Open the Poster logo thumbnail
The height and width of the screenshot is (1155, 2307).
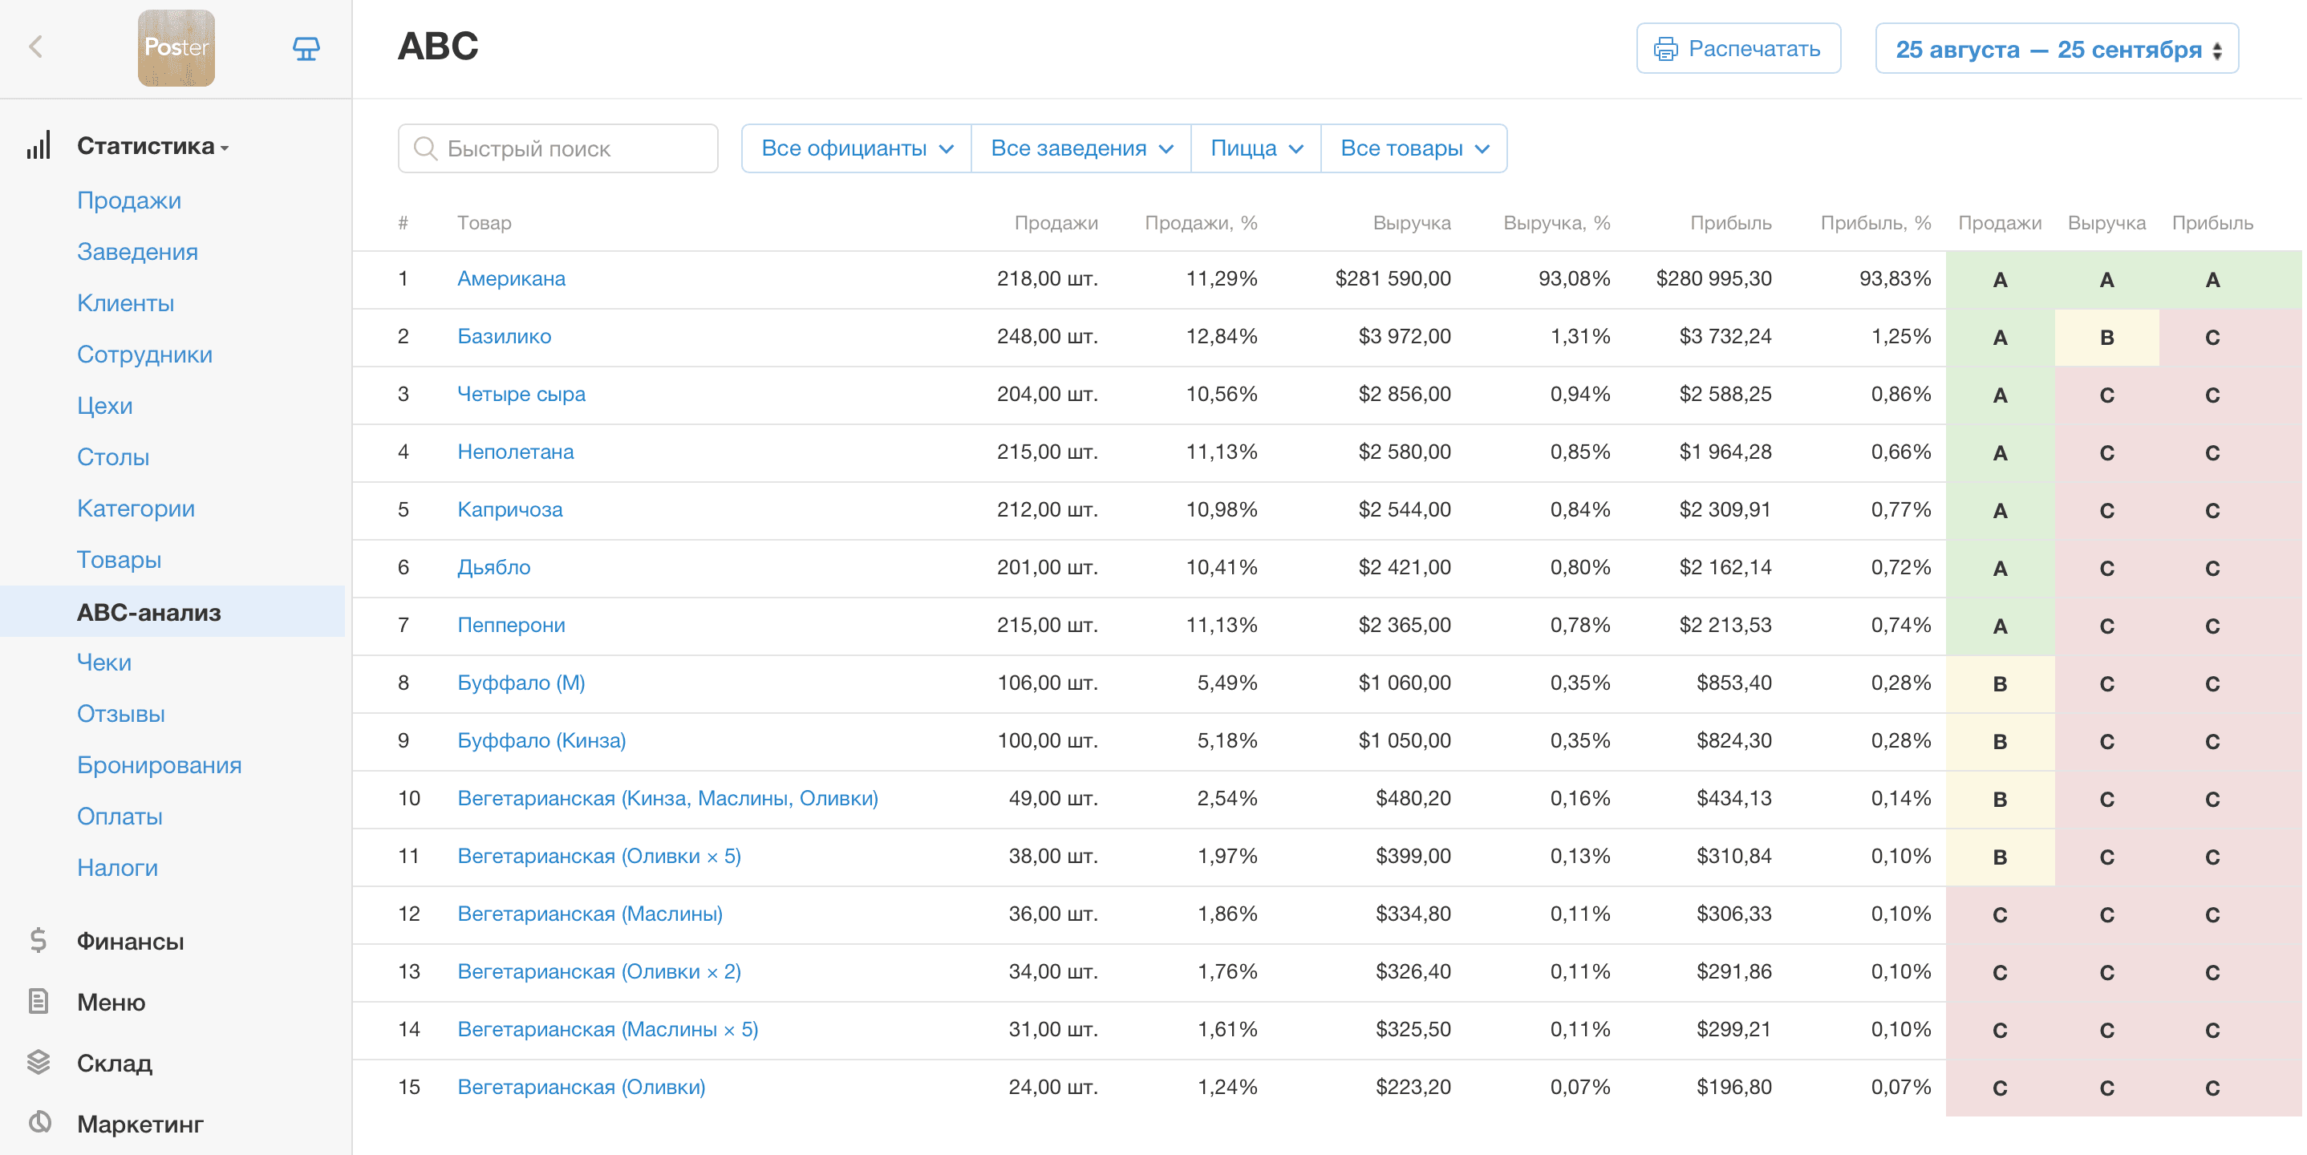(176, 48)
